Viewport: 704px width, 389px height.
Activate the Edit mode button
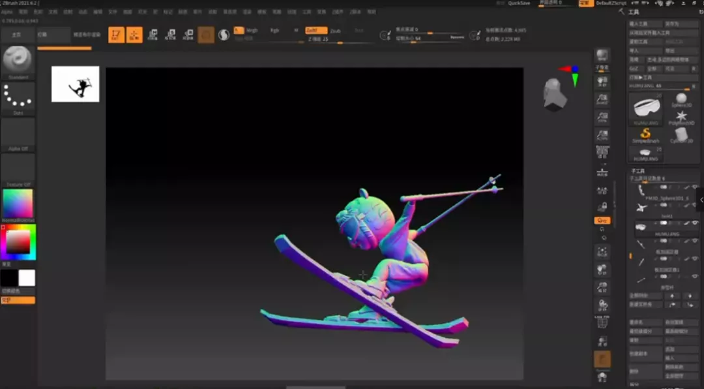coord(117,35)
